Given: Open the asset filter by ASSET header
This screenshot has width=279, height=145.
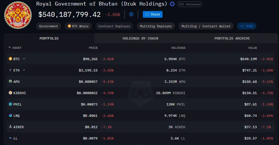Looking at the screenshot, I should tap(15, 48).
